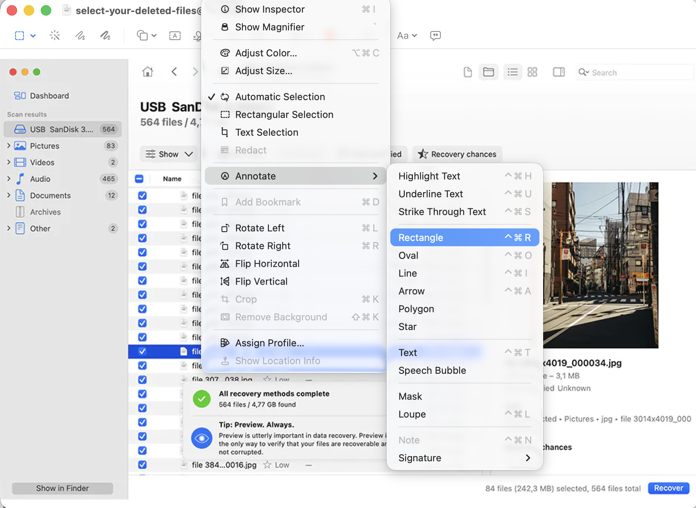Toggle the select-all checkbox in Name header
Image resolution: width=696 pixels, height=508 pixels.
[139, 179]
